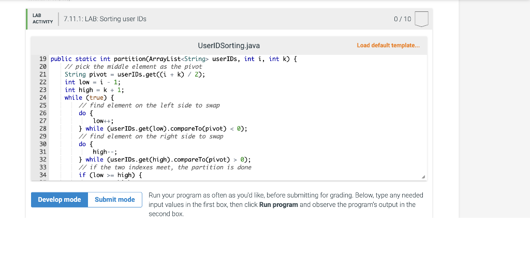Click the lab score badge icon

pyautogui.click(x=421, y=19)
